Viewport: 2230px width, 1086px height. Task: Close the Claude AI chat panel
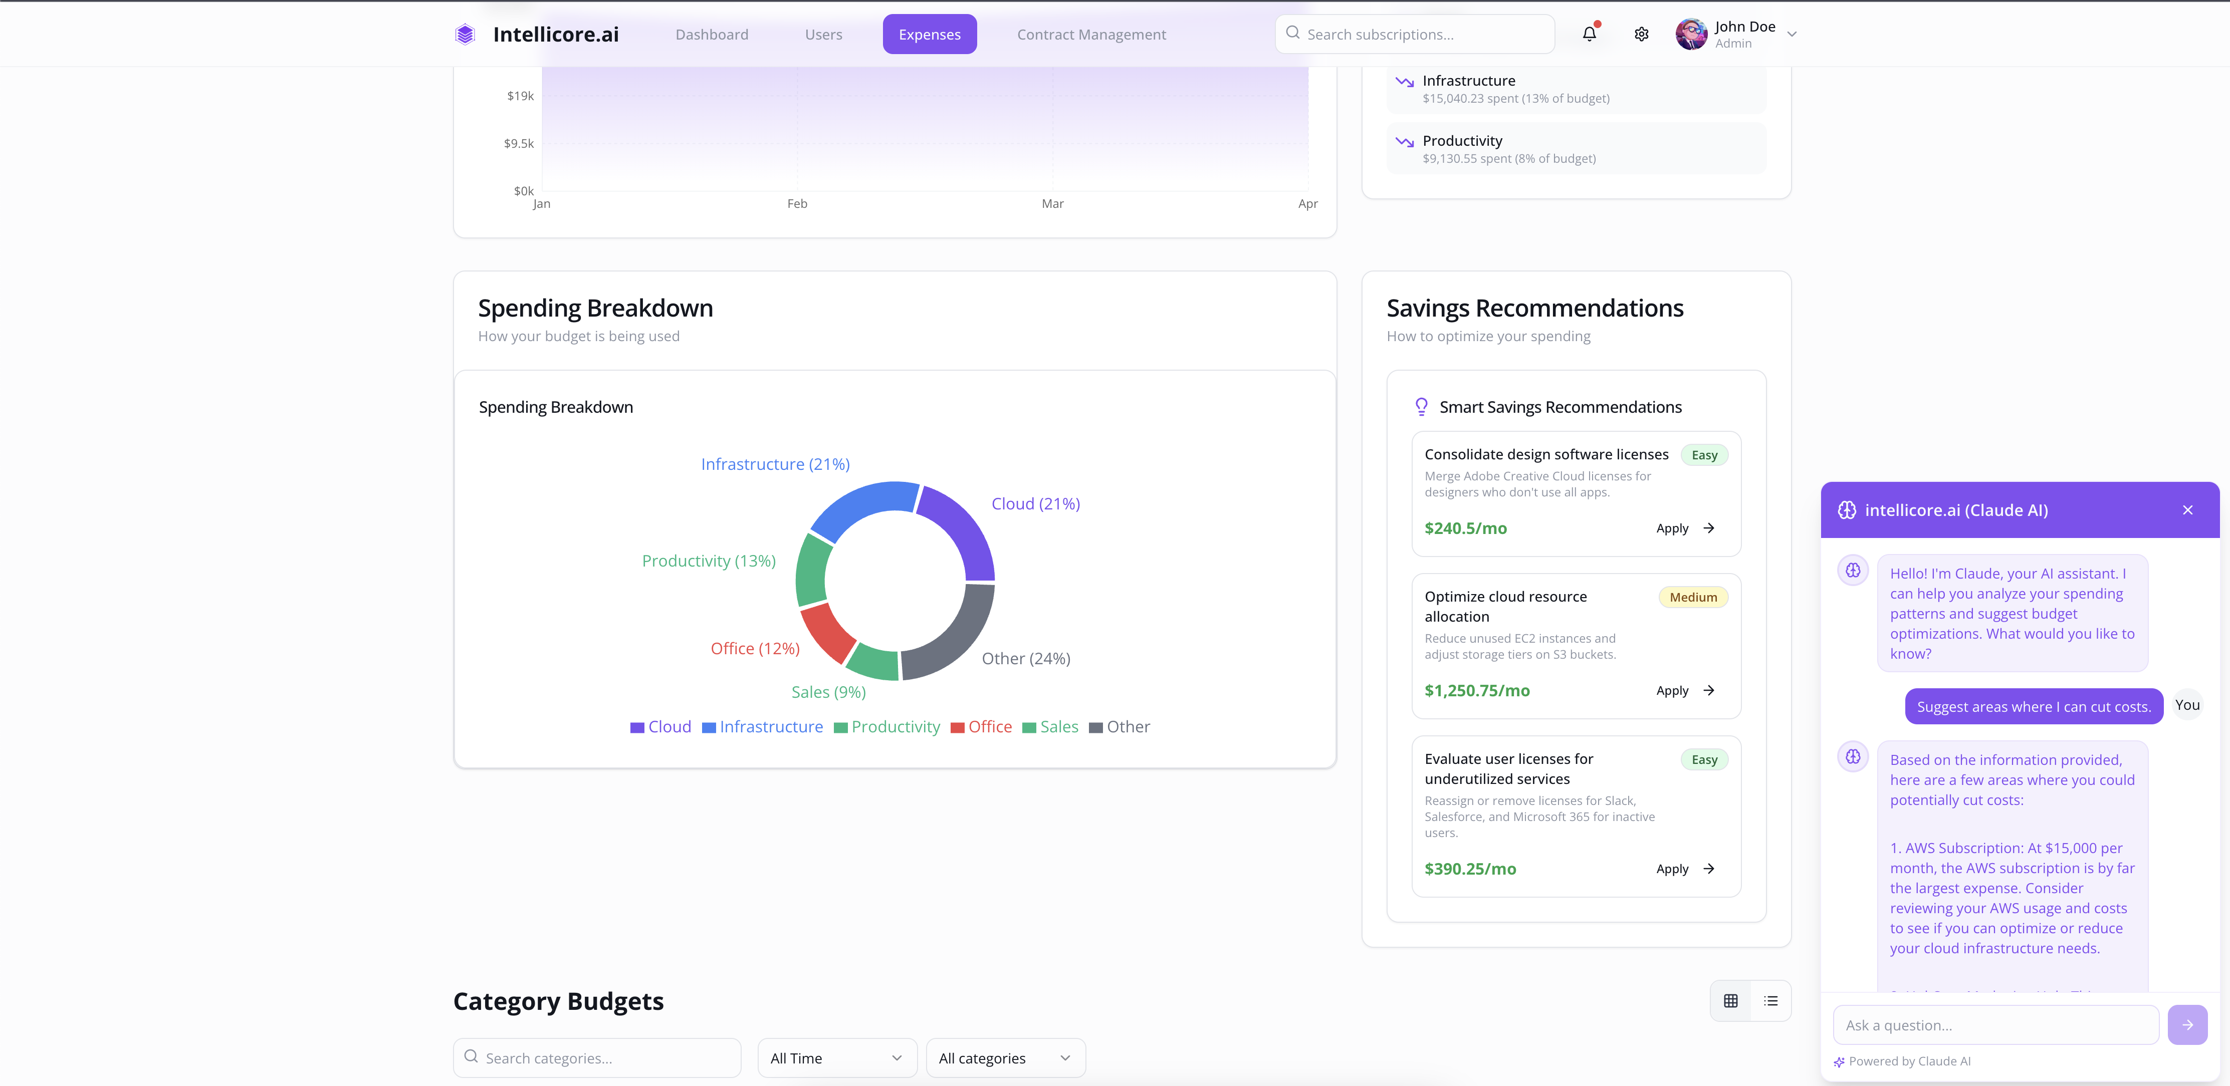coord(2187,509)
